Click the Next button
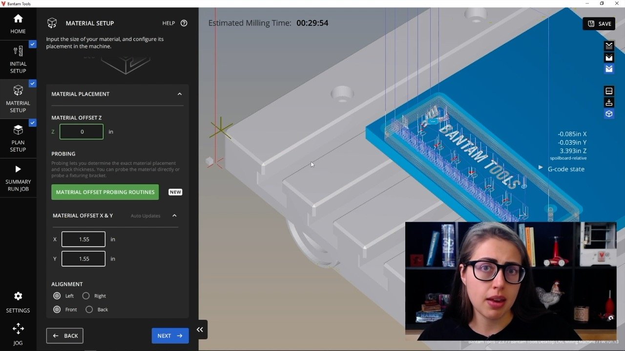625x351 pixels. point(170,336)
